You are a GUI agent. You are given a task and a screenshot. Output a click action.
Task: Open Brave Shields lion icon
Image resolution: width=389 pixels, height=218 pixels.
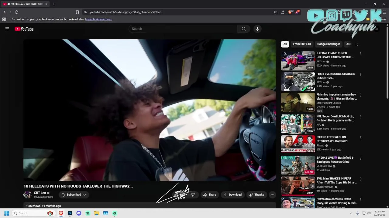click(x=290, y=12)
